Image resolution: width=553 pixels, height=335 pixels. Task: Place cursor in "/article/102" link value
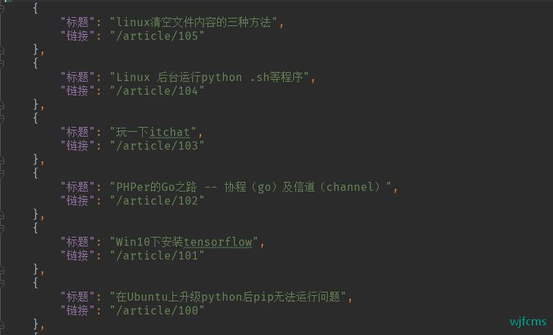[157, 200]
